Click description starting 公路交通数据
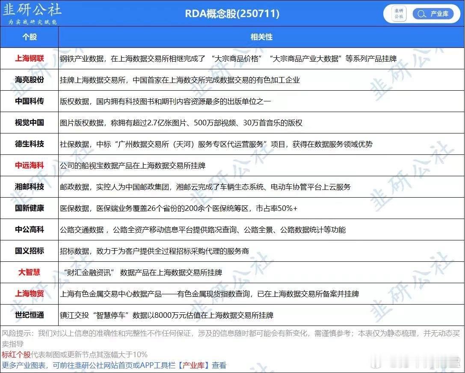The image size is (465, 373). 203,230
